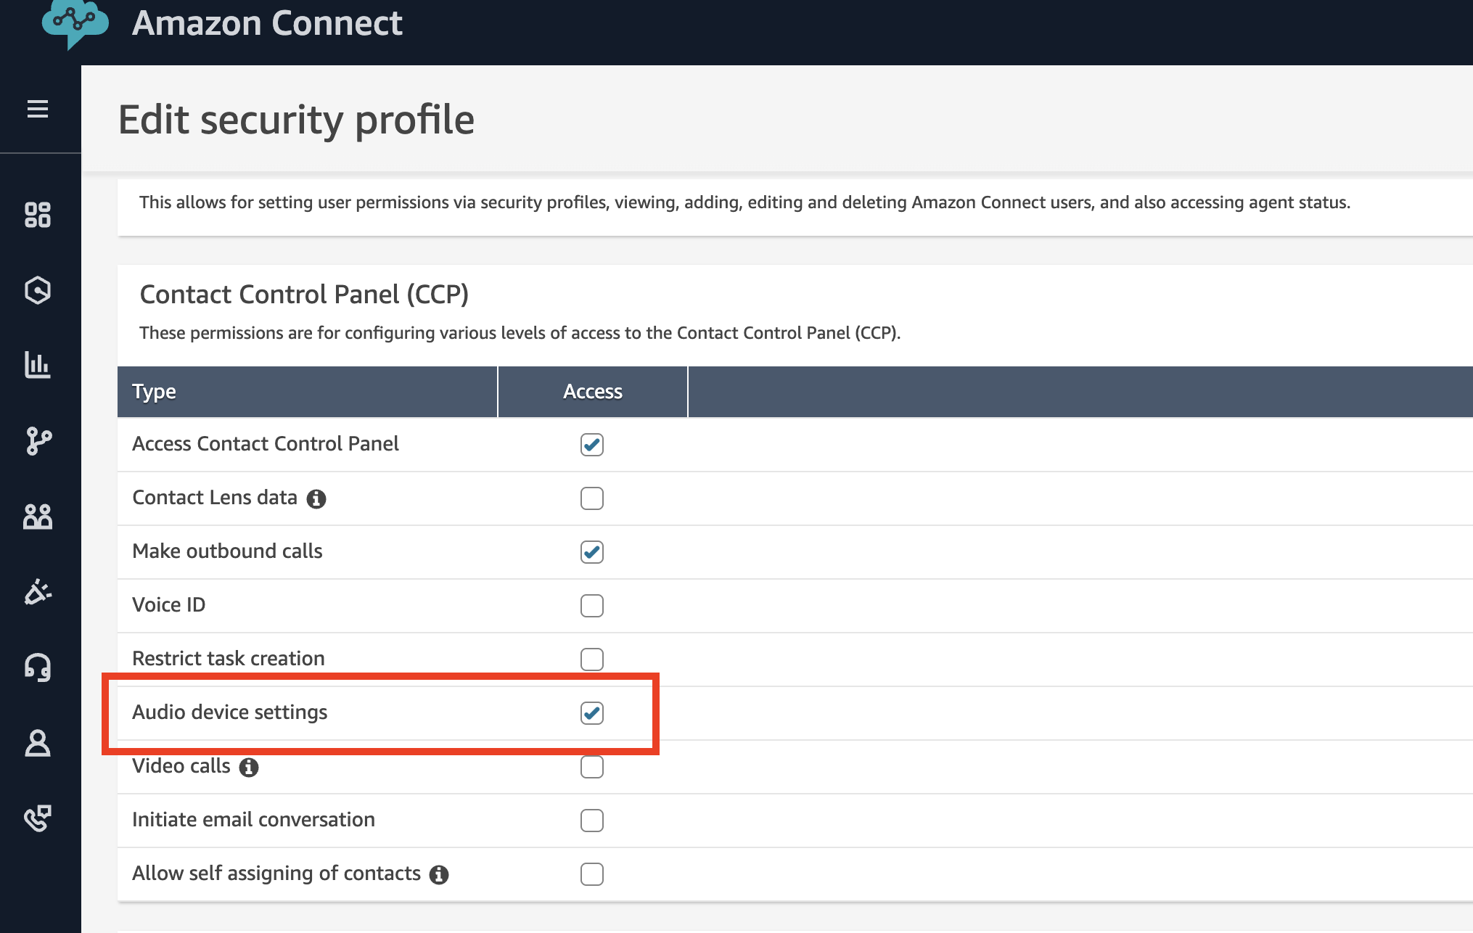Check the Voice ID access box
1473x933 pixels.
coord(592,606)
